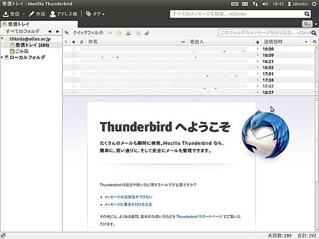Go to next folder view arrow

tap(58, 31)
